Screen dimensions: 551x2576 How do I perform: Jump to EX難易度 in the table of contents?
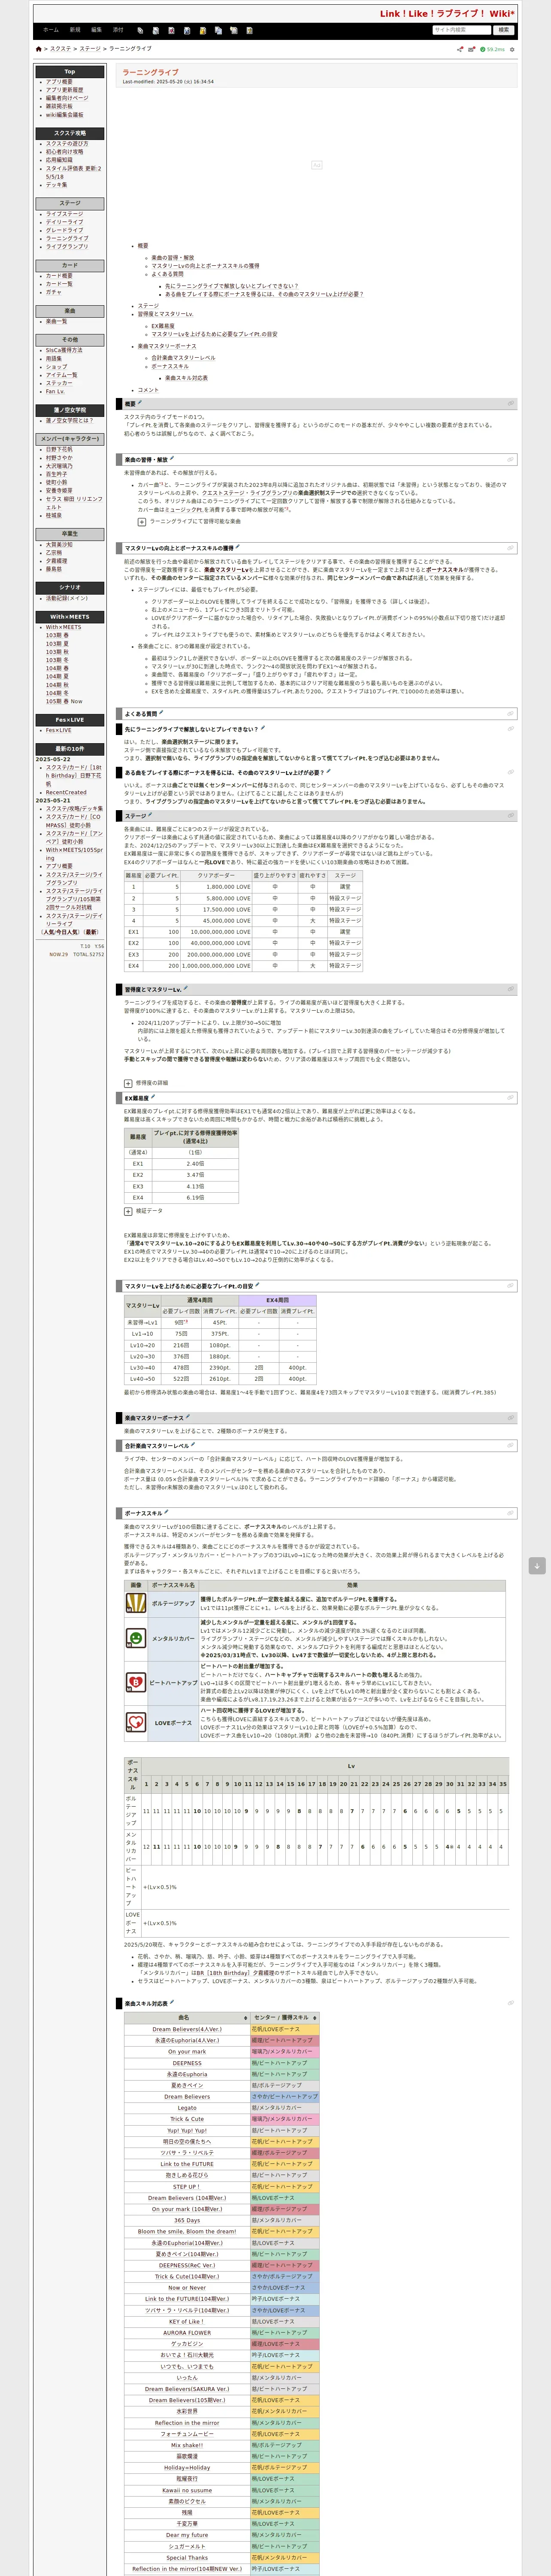point(163,326)
